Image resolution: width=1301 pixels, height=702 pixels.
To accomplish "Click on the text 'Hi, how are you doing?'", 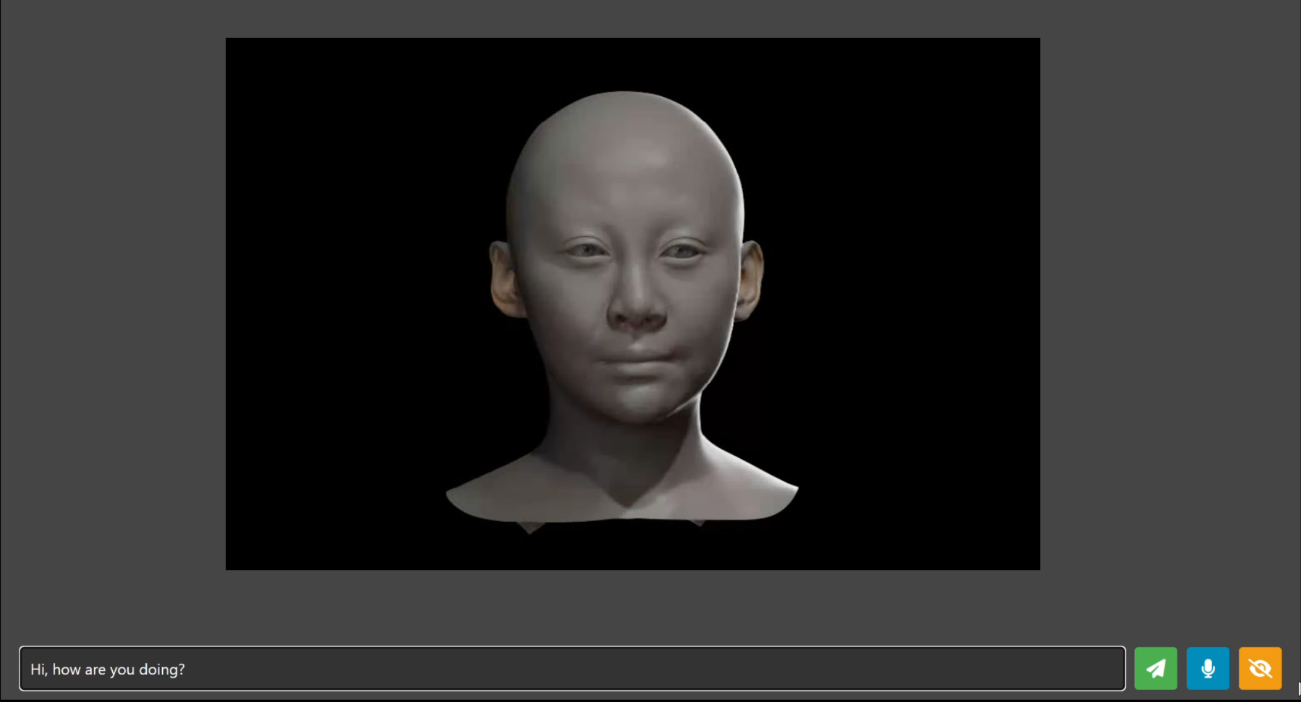I will click(x=108, y=669).
